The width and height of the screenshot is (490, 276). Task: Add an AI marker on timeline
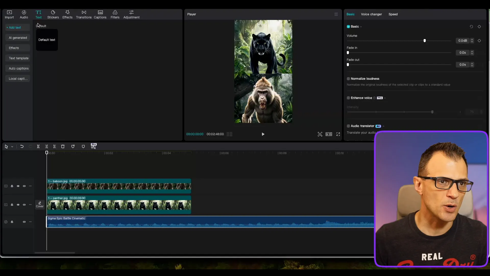73,146
